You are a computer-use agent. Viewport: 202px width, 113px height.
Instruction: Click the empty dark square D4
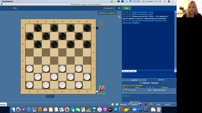pyautogui.click(x=54, y=61)
